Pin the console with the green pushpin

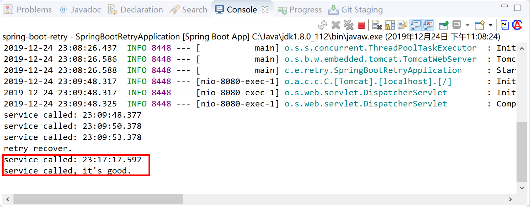pyautogui.click(x=444, y=25)
